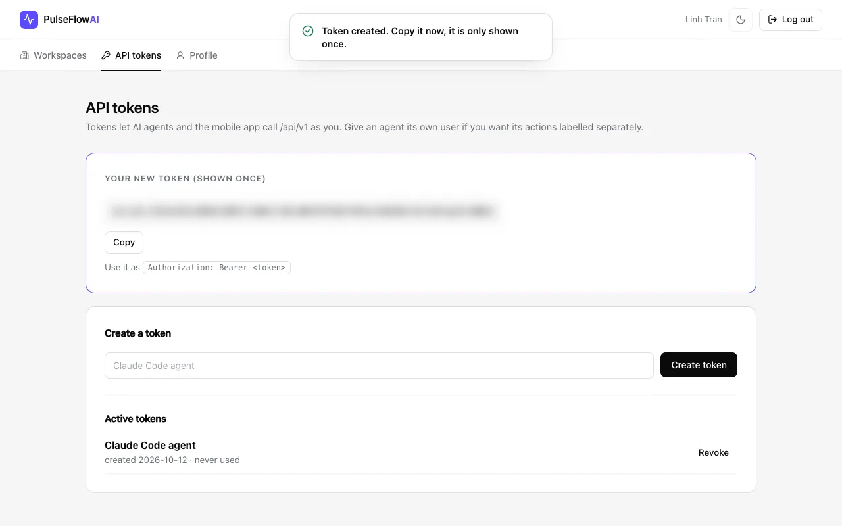Click 'created 2026-10-12 · never used' text
Image resolution: width=842 pixels, height=526 pixels.
172,460
